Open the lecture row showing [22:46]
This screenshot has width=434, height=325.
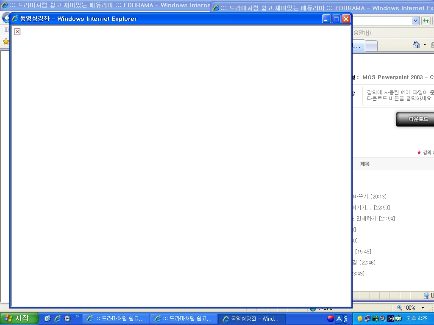click(x=364, y=262)
